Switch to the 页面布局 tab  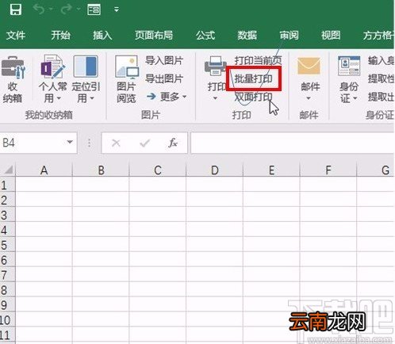click(154, 35)
